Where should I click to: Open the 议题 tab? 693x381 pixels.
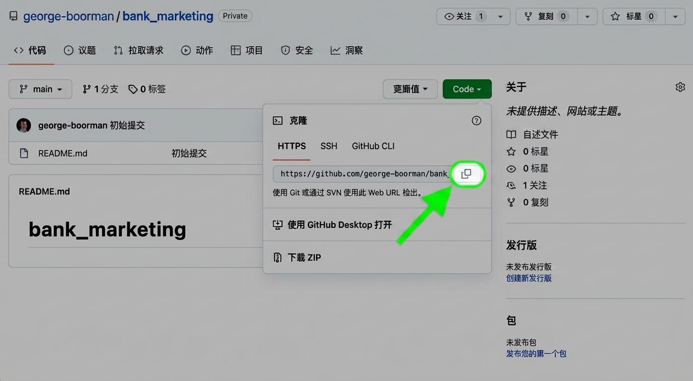pos(80,50)
